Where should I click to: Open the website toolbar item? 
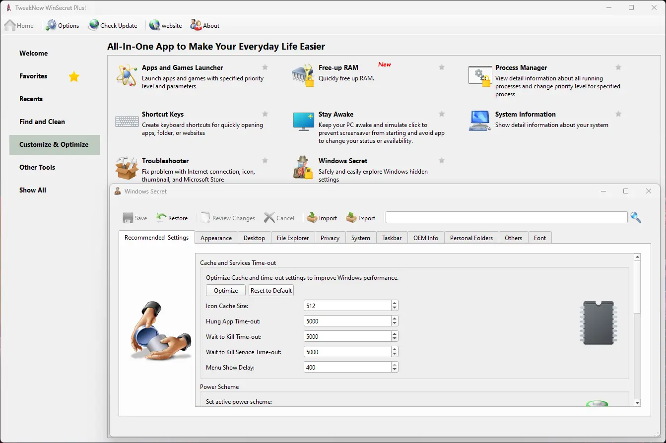point(166,25)
